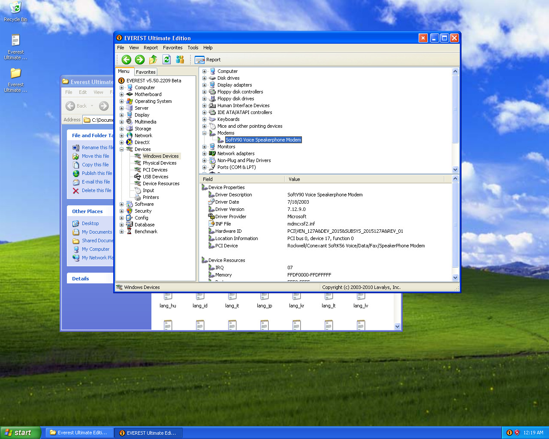The image size is (549, 439).
Task: Expand the Motherboard tree node
Action: (x=121, y=94)
